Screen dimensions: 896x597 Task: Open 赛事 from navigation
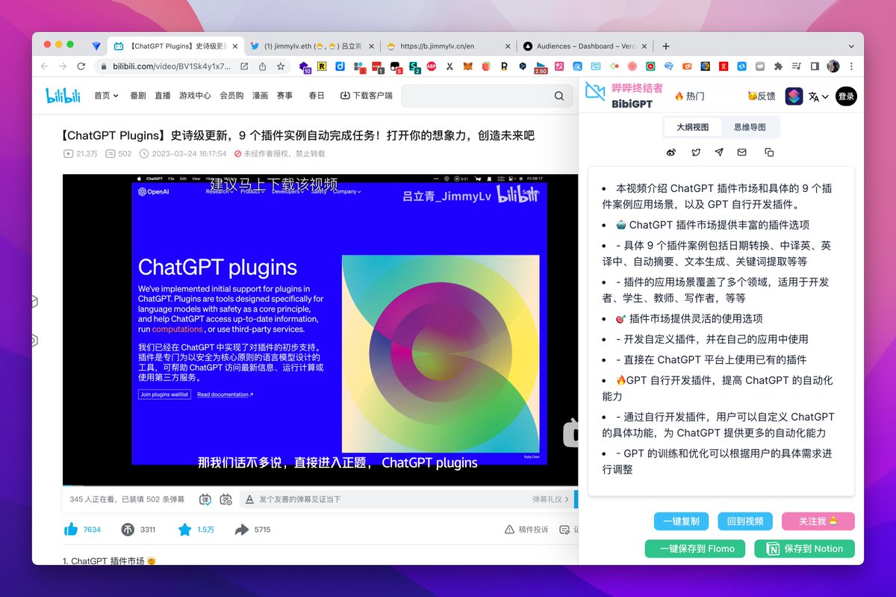click(x=284, y=96)
